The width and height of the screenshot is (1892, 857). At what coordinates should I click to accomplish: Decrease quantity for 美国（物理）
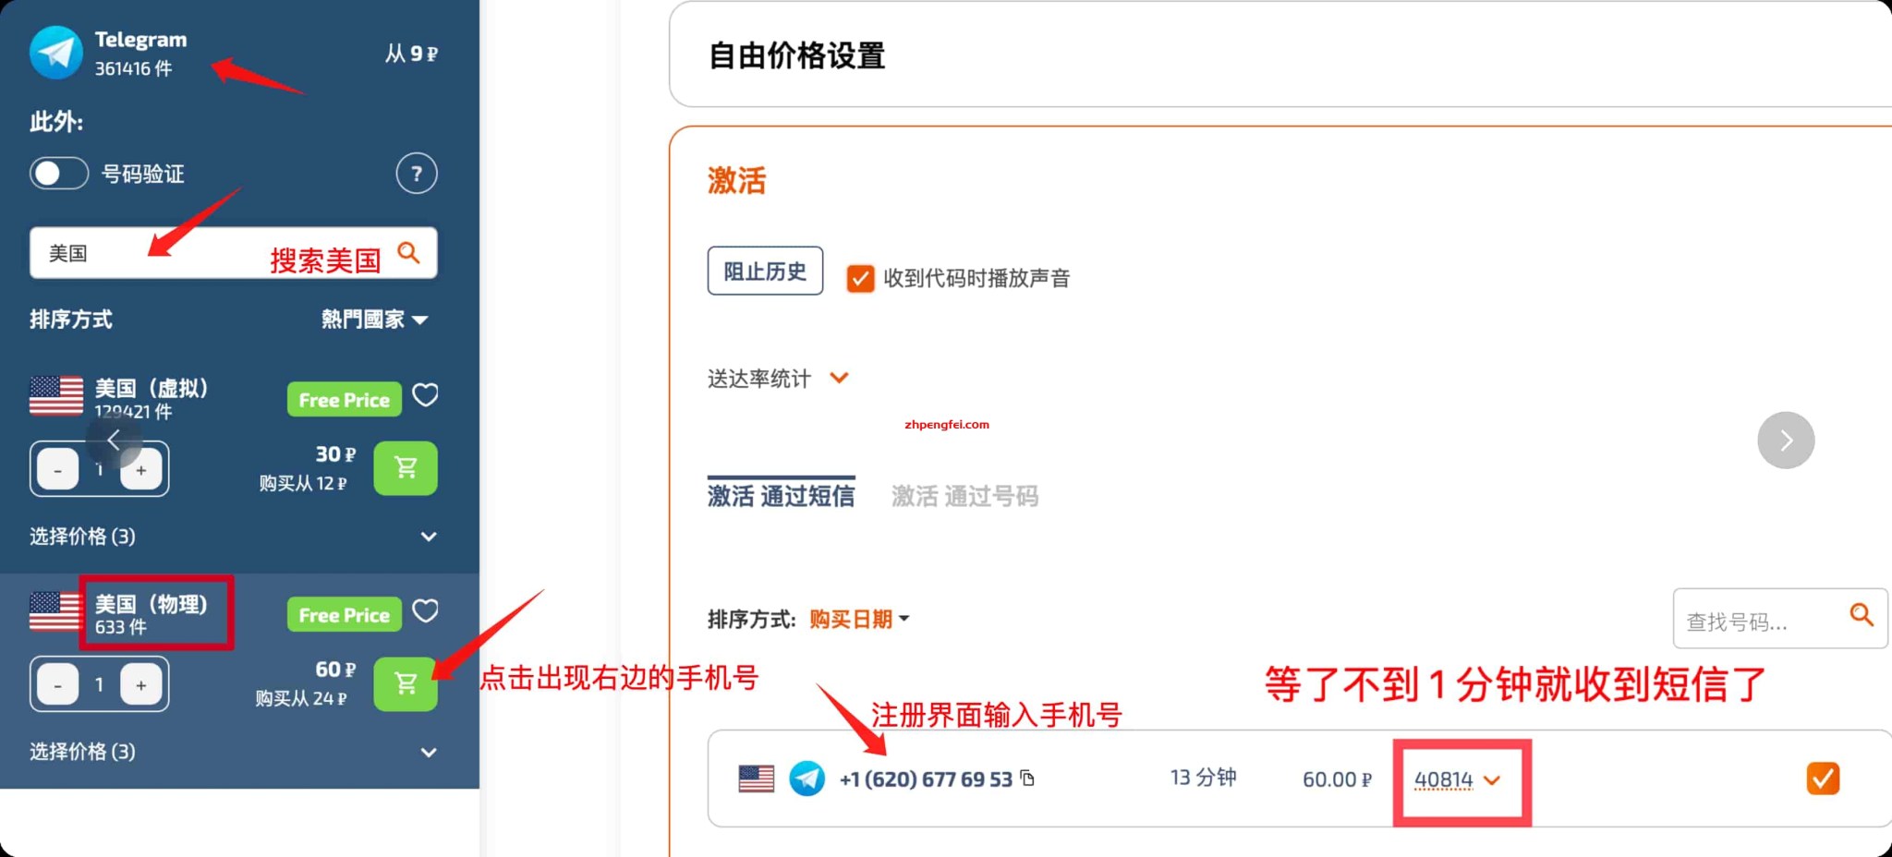click(x=57, y=685)
